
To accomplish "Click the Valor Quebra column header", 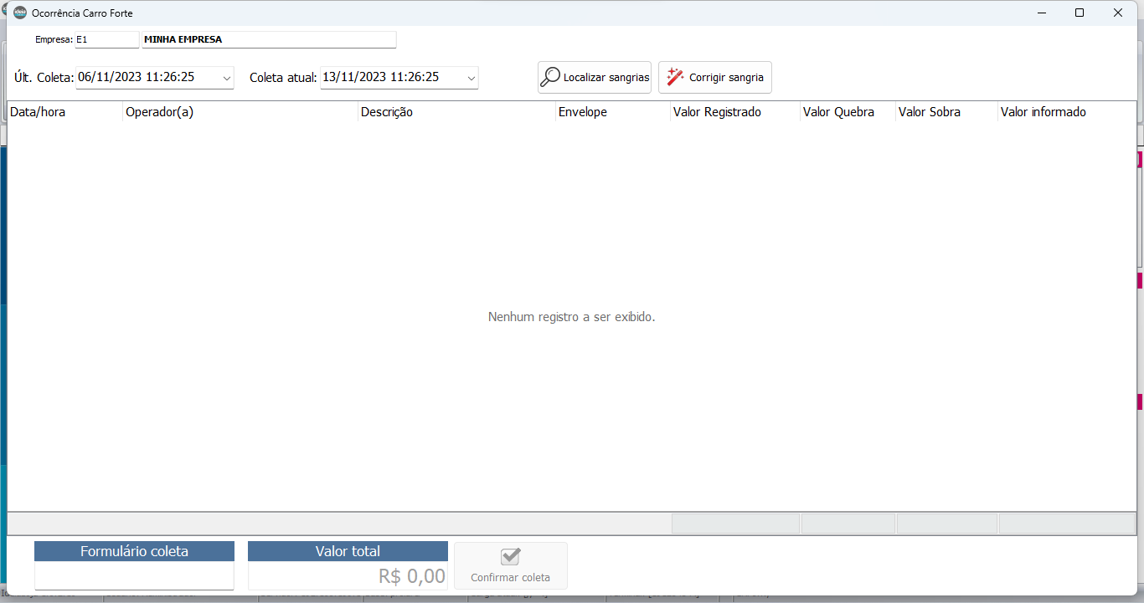I will [847, 112].
